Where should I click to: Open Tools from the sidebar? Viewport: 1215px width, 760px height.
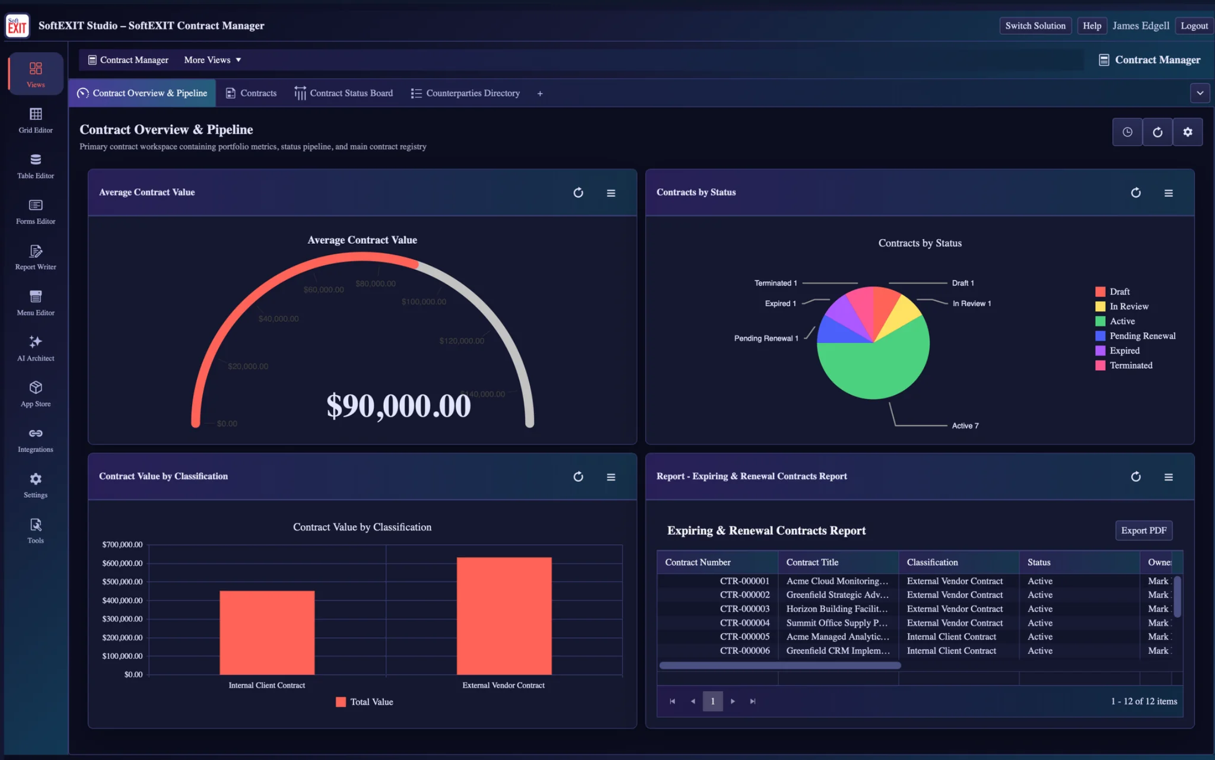coord(36,532)
